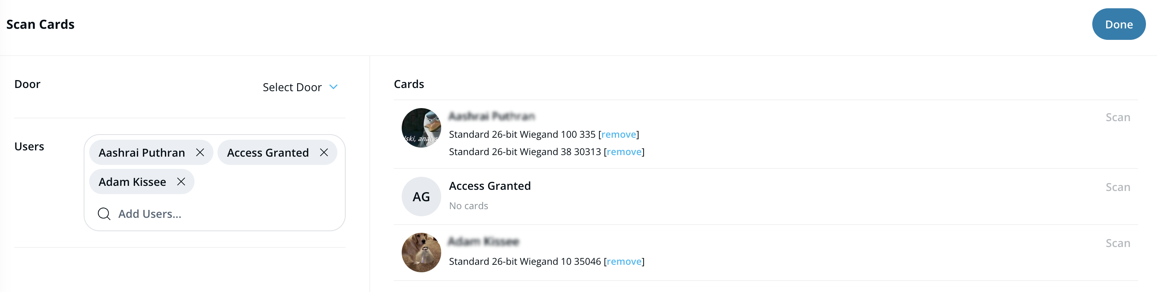This screenshot has width=1157, height=292.
Task: Click the AG initials avatar
Action: 421,197
